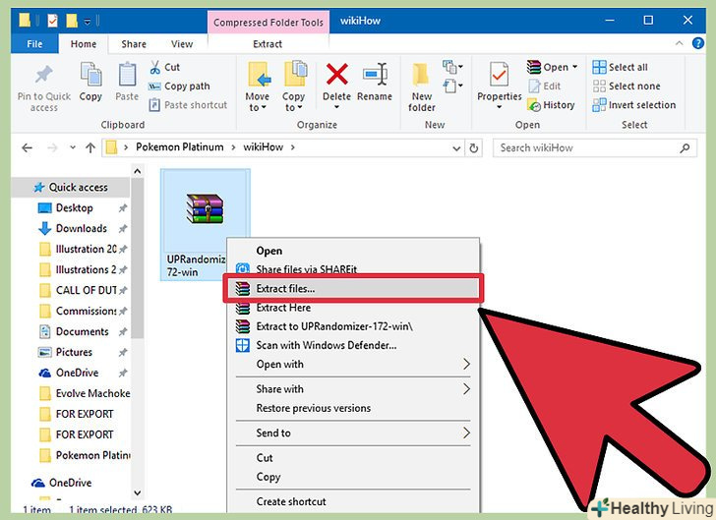Switch to the View tab

182,44
